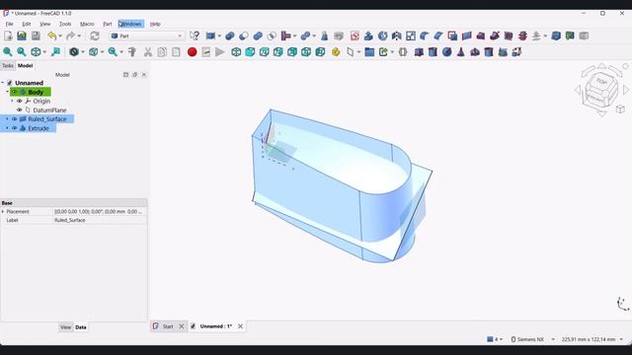Collapse the Body tree node
Image resolution: width=632 pixels, height=355 pixels.
click(x=7, y=92)
